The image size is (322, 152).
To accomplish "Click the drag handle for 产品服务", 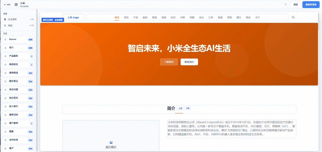I will [6, 56].
